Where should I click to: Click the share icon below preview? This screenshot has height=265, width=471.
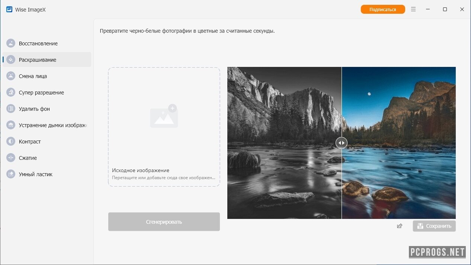click(400, 226)
